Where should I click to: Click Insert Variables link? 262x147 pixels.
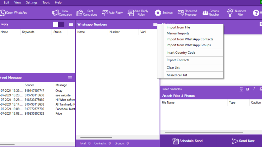[x=172, y=89]
